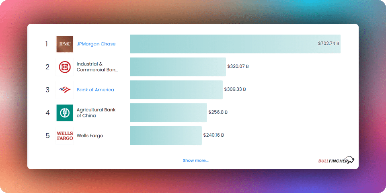Image resolution: width=386 pixels, height=193 pixels.
Task: Click the Wells Fargo market cap bar
Action: (x=166, y=136)
